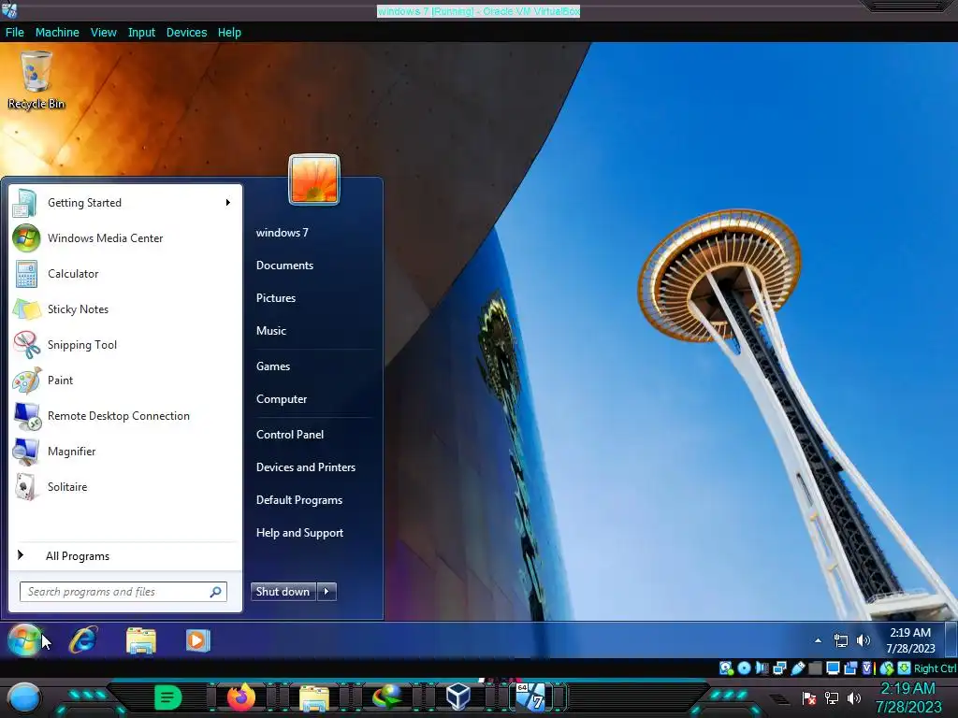
Task: Select the Windows 7 VM host taskbar button
Action: click(x=532, y=697)
